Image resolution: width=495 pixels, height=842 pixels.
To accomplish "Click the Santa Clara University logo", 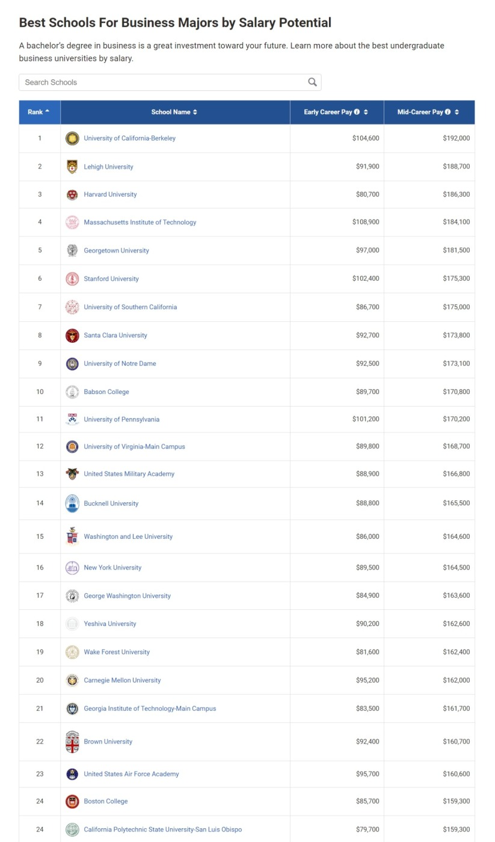I will (x=72, y=336).
